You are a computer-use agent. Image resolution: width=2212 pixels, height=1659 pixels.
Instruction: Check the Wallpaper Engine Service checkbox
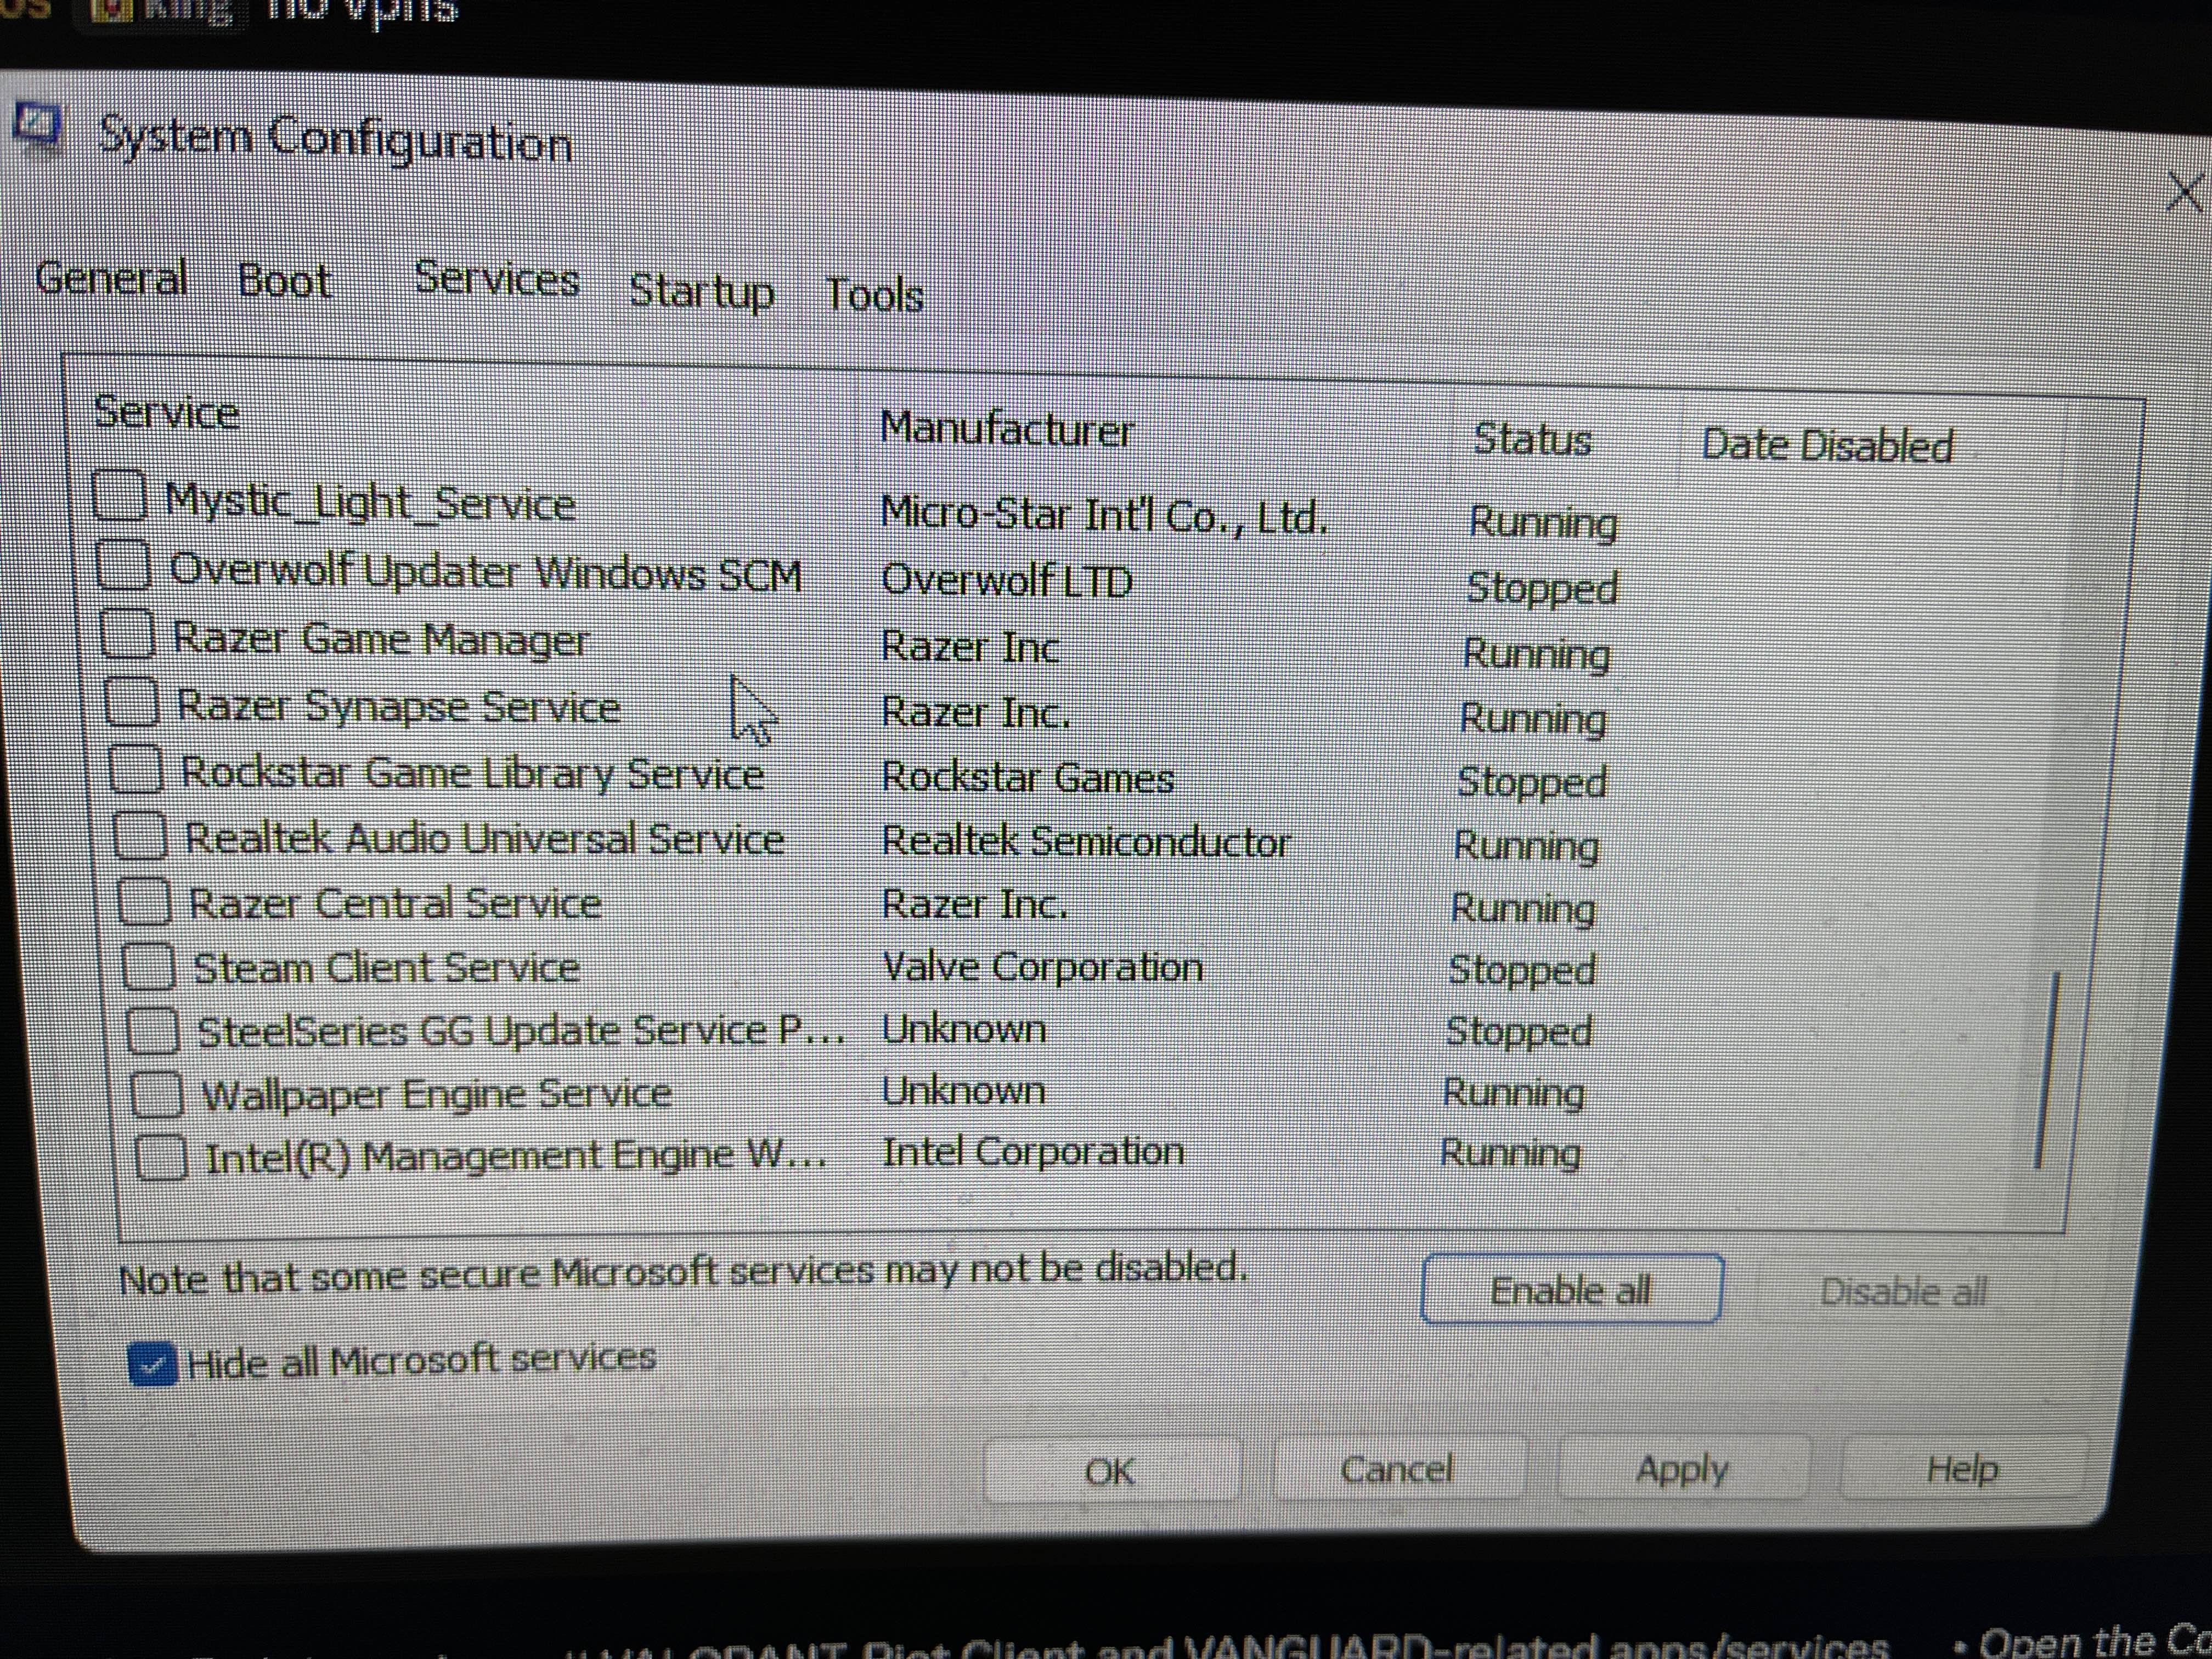(157, 1094)
